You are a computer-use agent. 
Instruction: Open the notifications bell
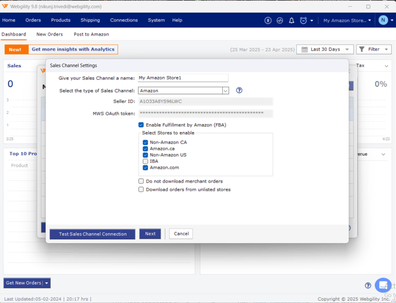(x=291, y=20)
